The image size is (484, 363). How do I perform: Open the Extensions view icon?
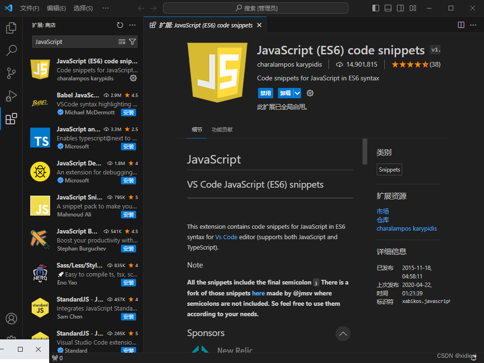click(x=11, y=119)
